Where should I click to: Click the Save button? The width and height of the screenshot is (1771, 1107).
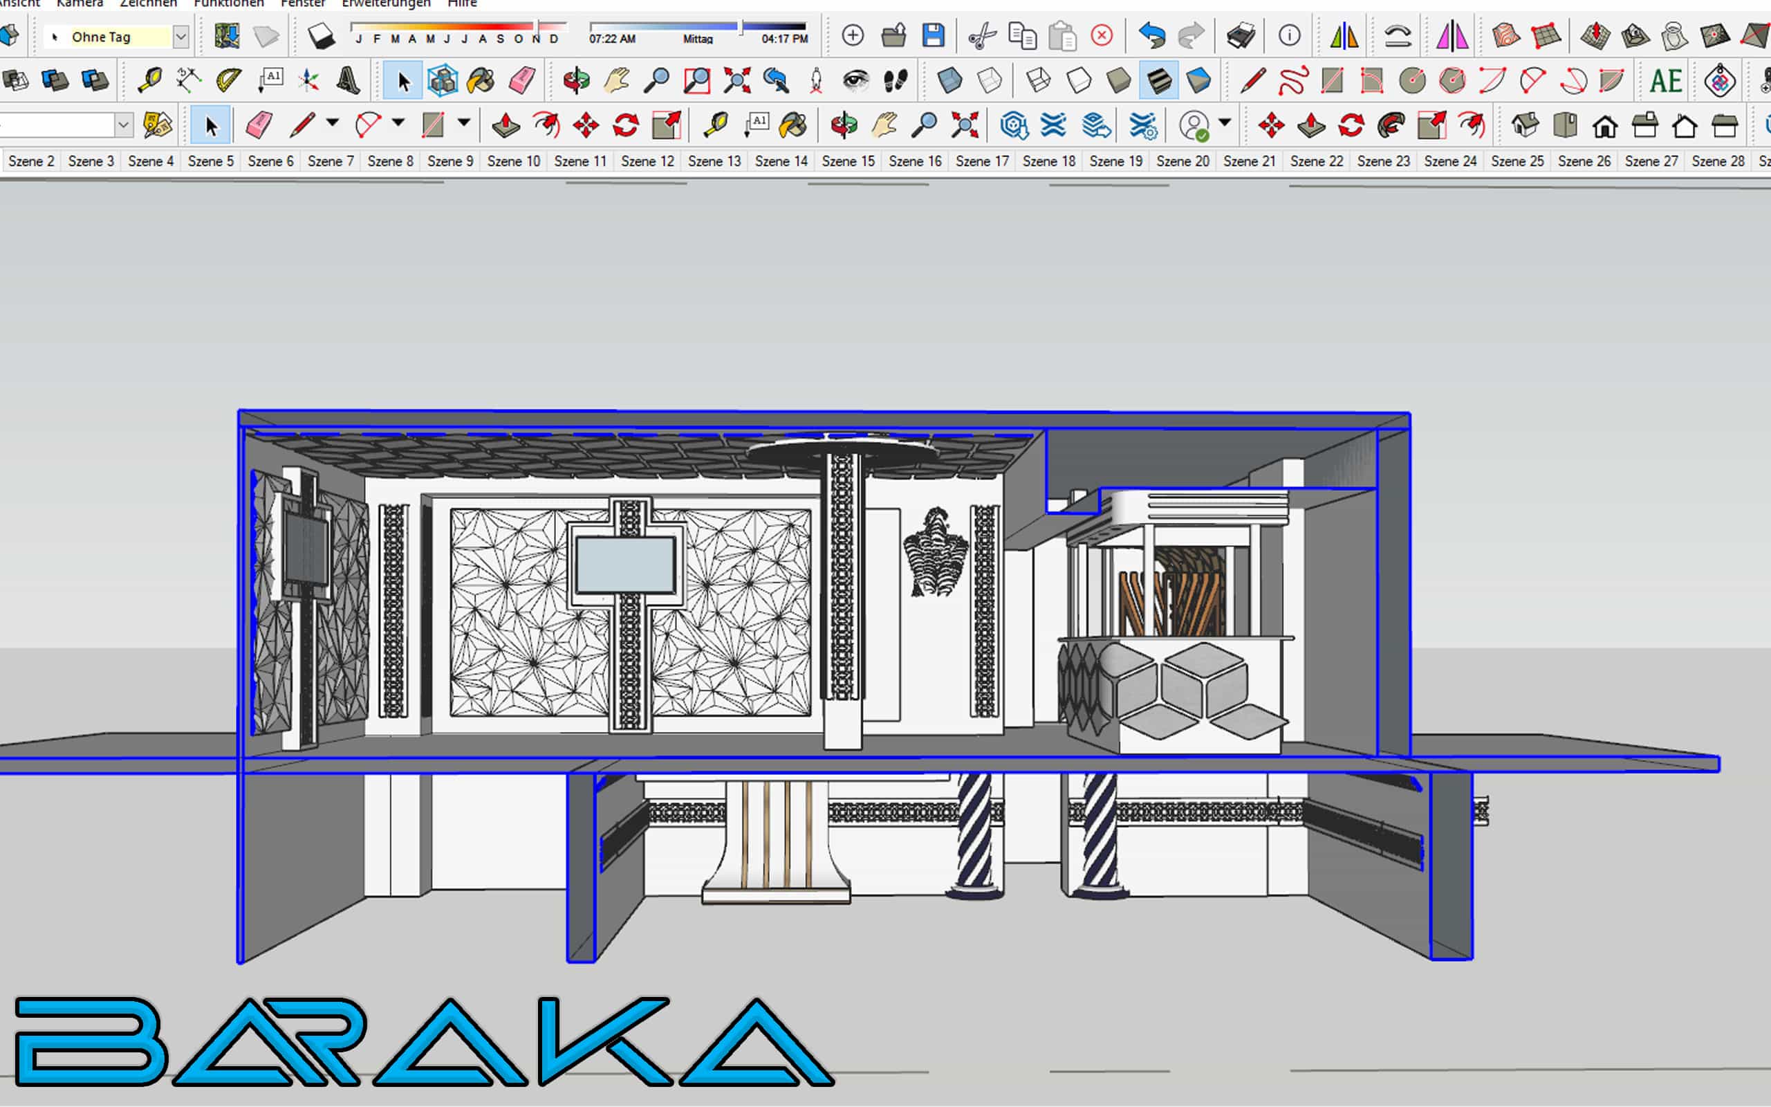point(933,35)
